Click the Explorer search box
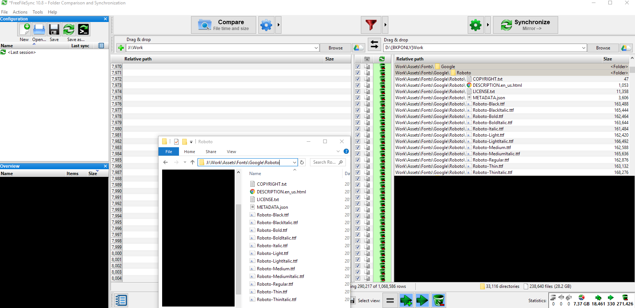The height and width of the screenshot is (308, 635). click(x=328, y=162)
